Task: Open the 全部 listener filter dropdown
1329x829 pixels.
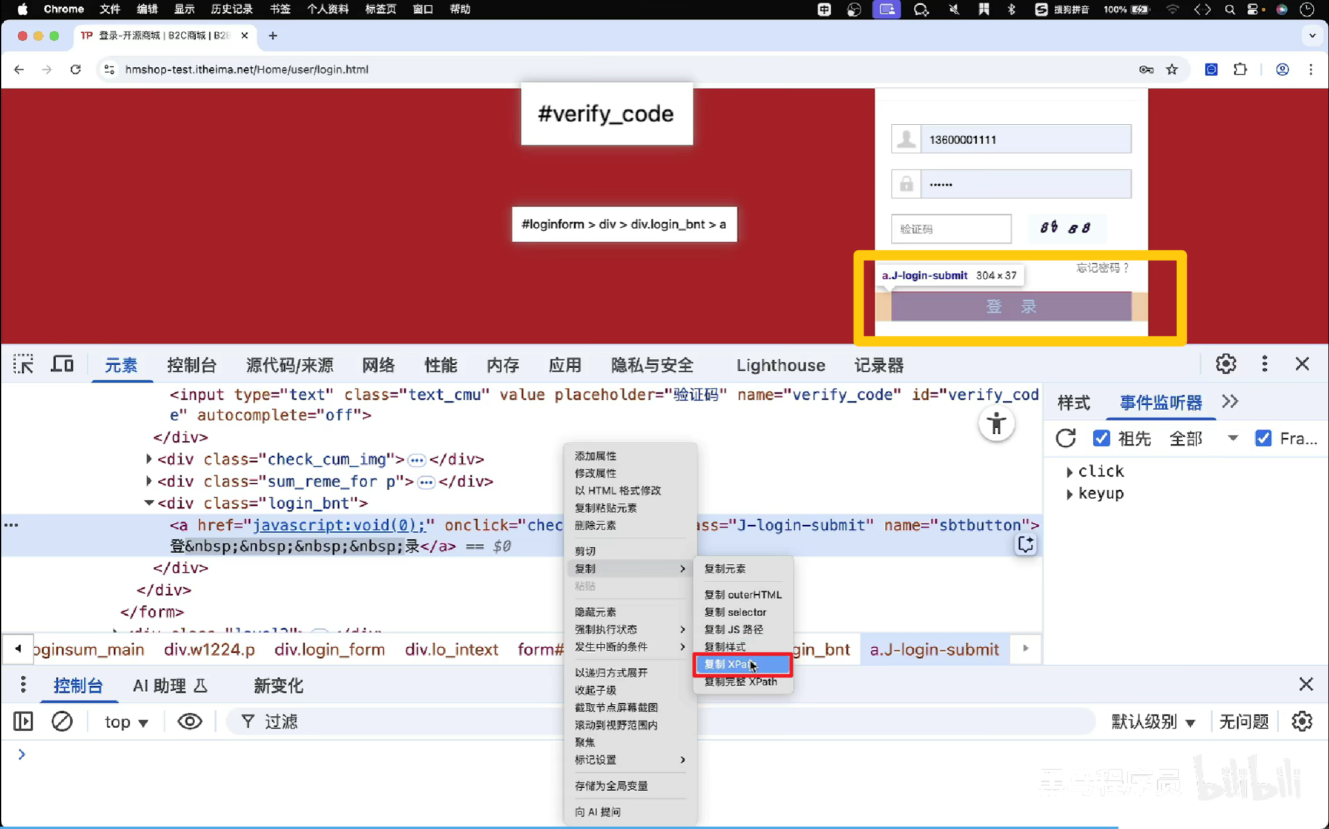Action: pos(1203,438)
